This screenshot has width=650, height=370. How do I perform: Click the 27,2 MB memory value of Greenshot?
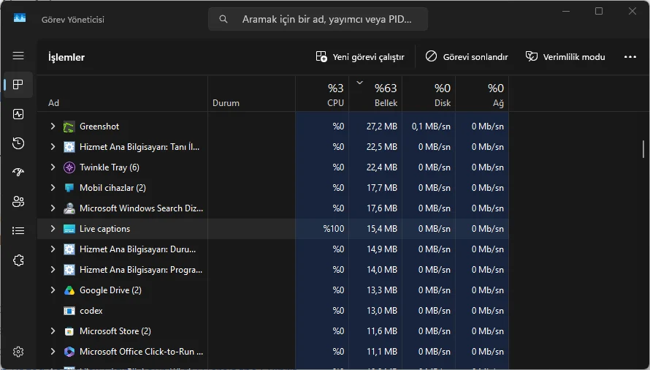click(x=382, y=127)
